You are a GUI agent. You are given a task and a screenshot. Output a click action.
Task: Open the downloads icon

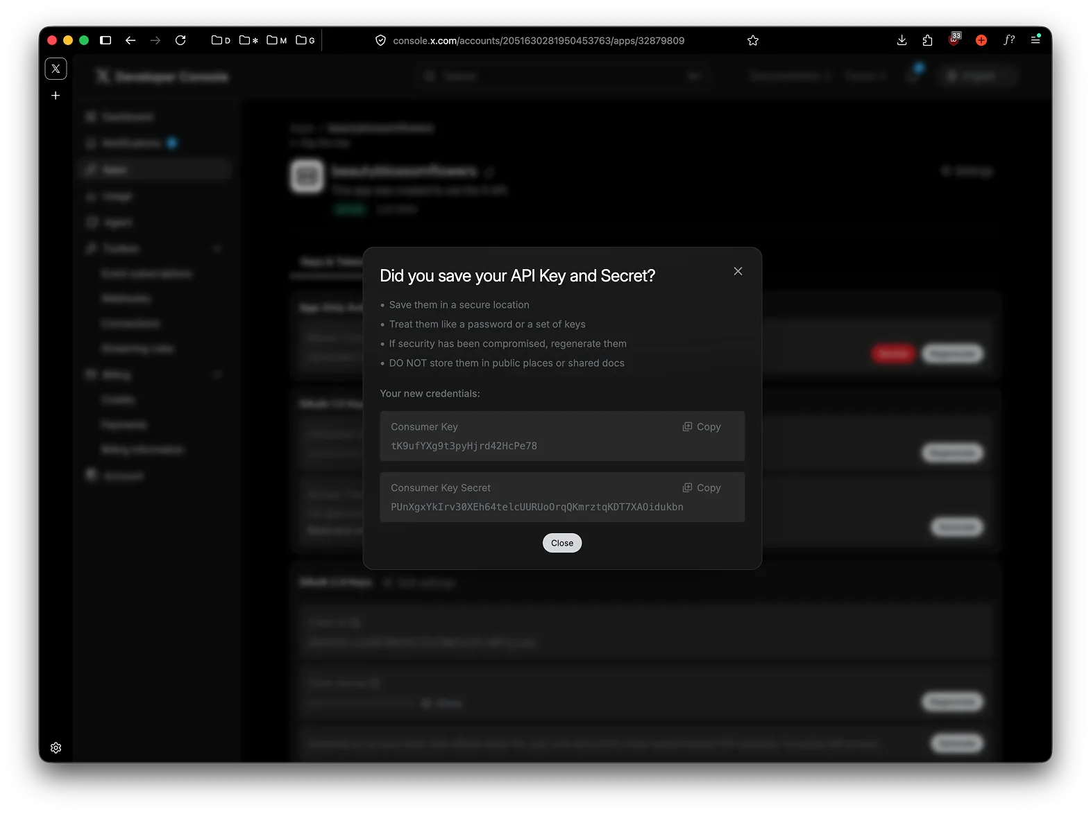[x=902, y=40]
